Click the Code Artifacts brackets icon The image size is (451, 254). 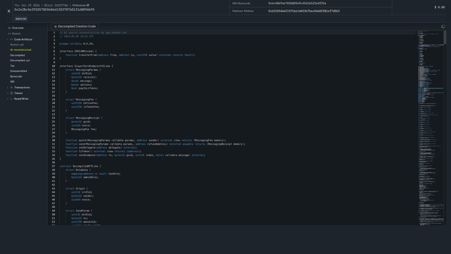(x=12, y=40)
